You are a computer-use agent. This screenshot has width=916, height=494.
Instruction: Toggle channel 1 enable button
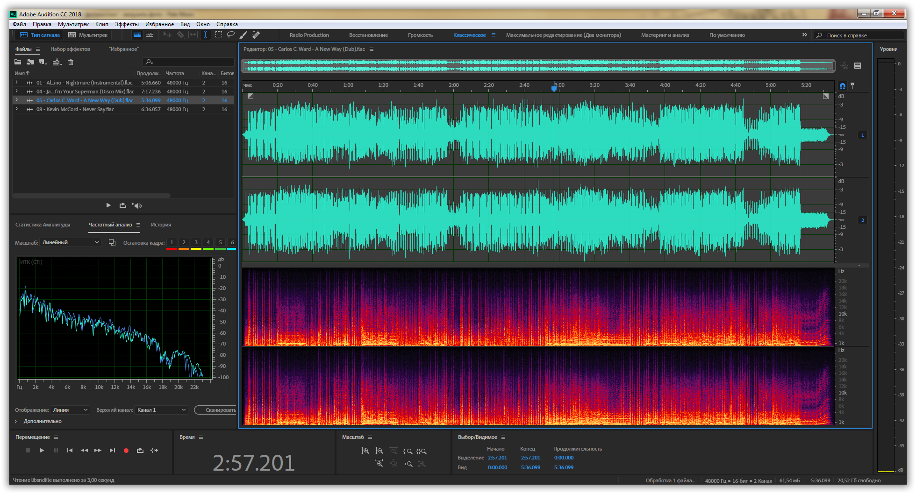pos(863,135)
